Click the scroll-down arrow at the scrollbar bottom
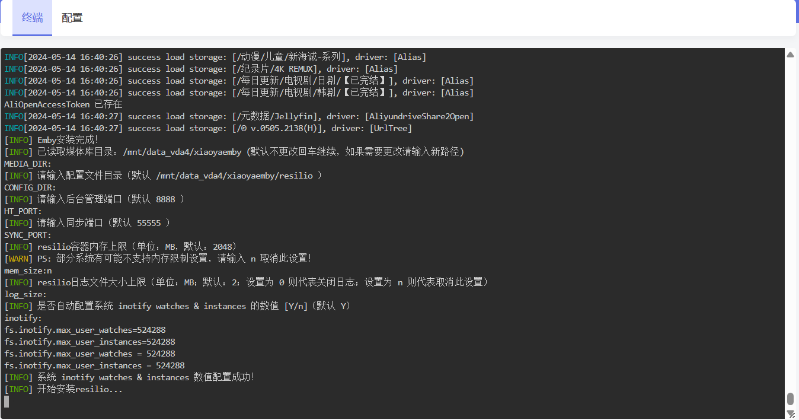The width and height of the screenshot is (799, 420). tap(790, 413)
